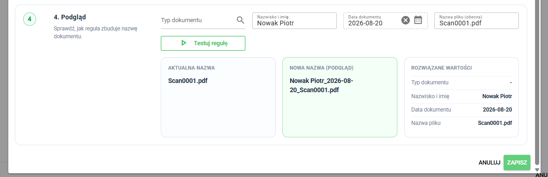Viewport: 548px width, 177px height.
Task: Clear the Data dokumentu date value
Action: [405, 20]
